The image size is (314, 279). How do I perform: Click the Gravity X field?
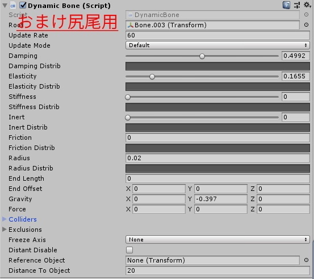click(x=159, y=199)
